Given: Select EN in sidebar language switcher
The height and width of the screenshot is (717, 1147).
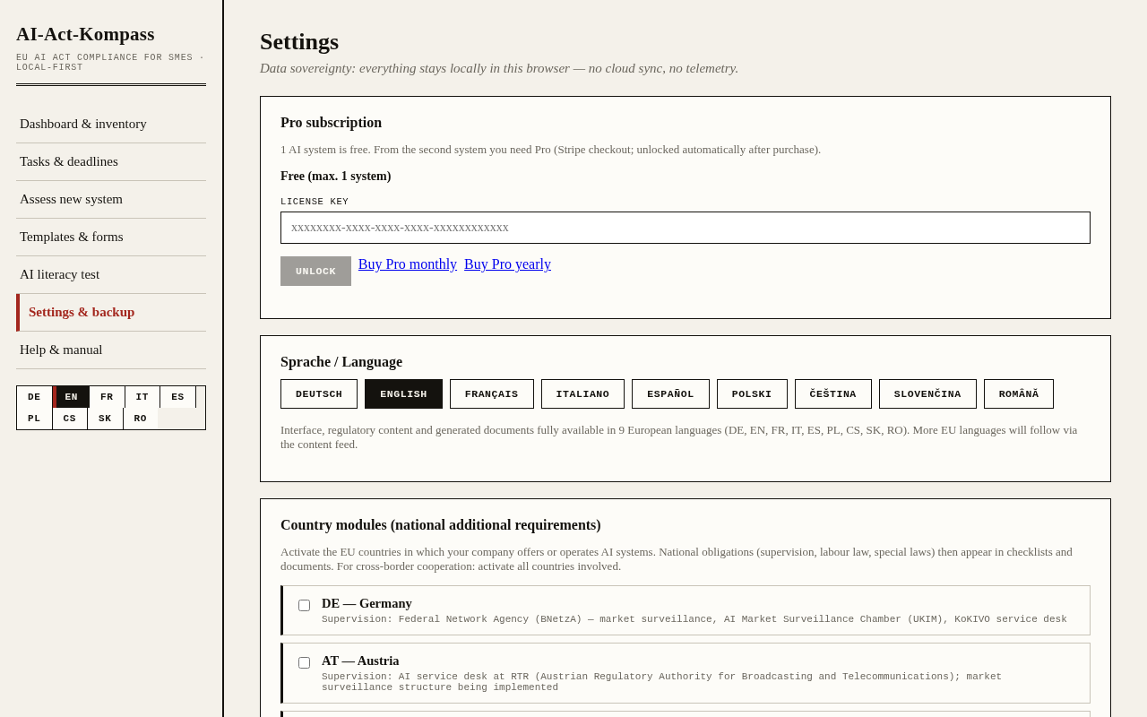Looking at the screenshot, I should pos(71,397).
